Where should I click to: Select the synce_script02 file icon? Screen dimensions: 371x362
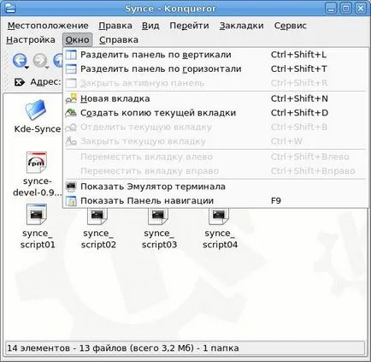[97, 217]
